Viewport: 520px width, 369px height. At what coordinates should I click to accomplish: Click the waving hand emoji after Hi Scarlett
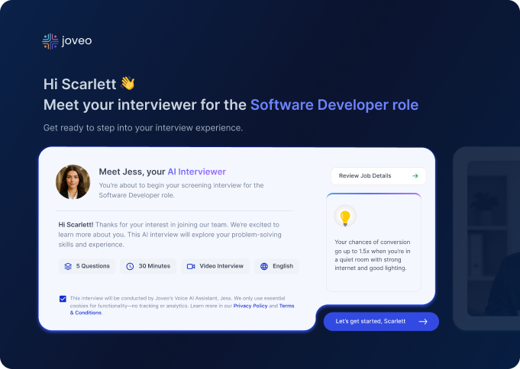point(128,84)
